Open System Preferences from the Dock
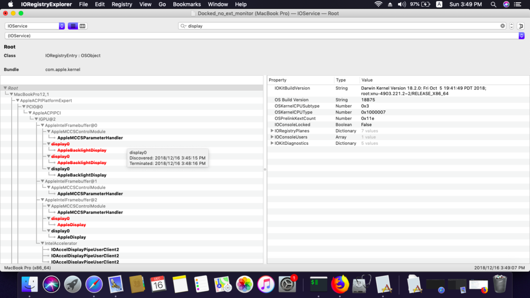The height and width of the screenshot is (298, 530). coord(287,284)
